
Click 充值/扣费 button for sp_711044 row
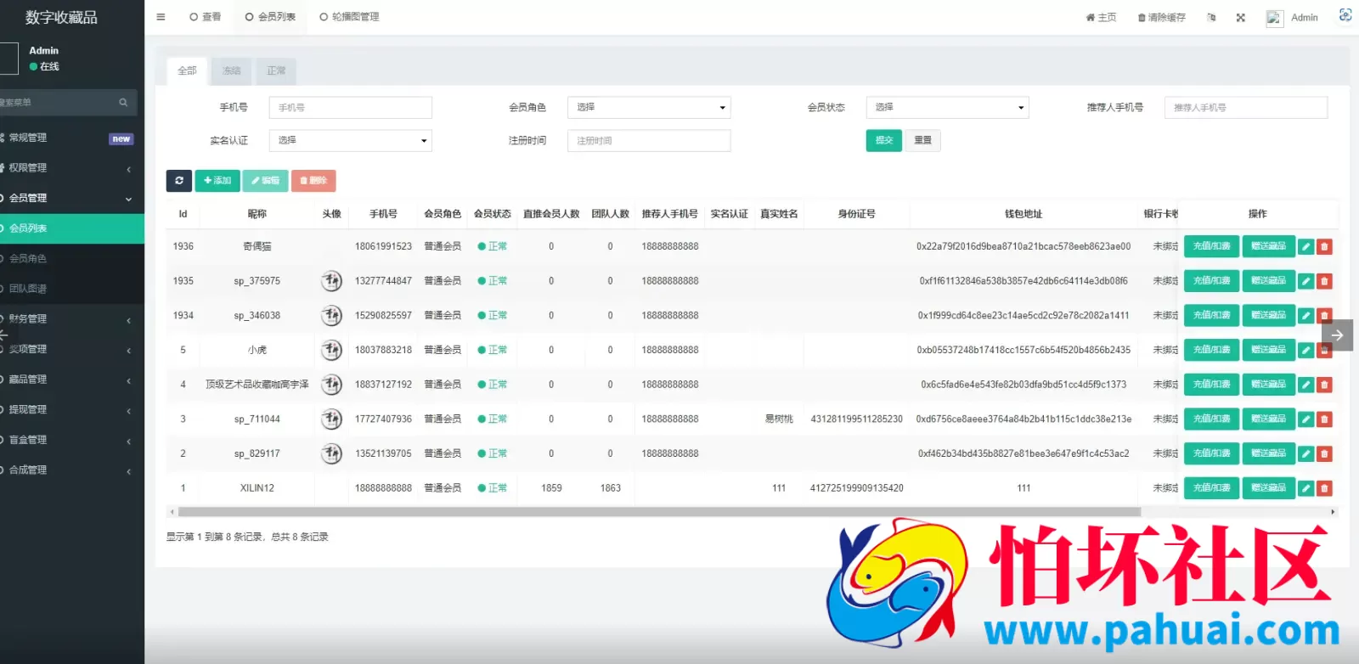[1211, 419]
